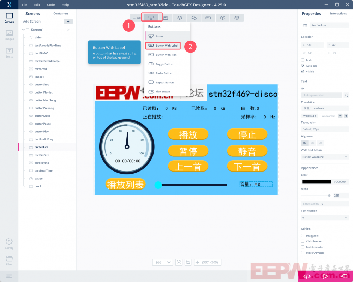Uncheck the Visible checkbox

tap(303, 71)
